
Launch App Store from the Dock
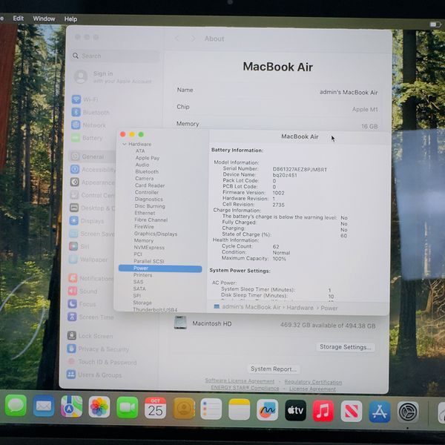coord(380,412)
